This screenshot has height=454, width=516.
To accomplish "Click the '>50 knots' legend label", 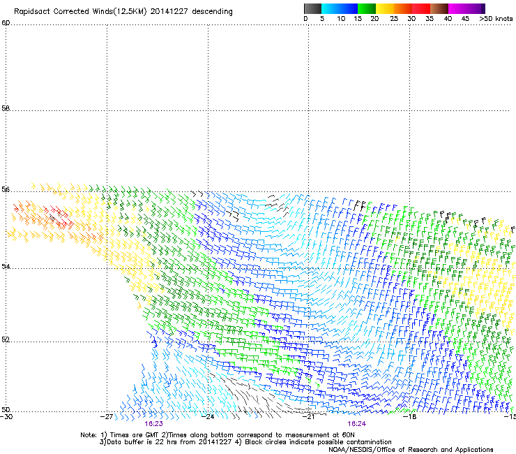I will [x=496, y=19].
